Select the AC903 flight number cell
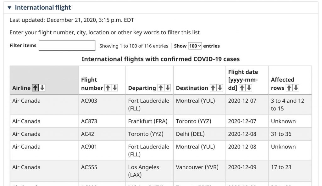This screenshot has width=322, height=186. [x=102, y=104]
